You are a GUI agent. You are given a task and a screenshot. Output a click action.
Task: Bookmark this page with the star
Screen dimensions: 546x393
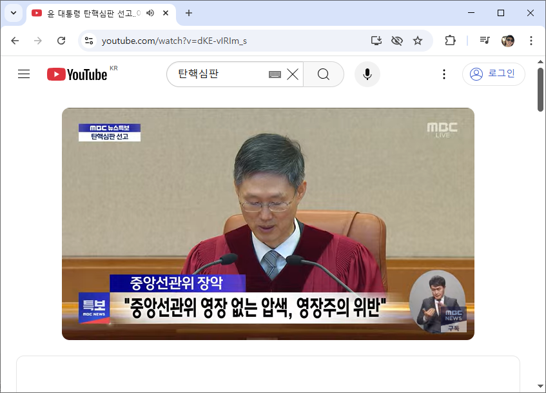click(418, 41)
